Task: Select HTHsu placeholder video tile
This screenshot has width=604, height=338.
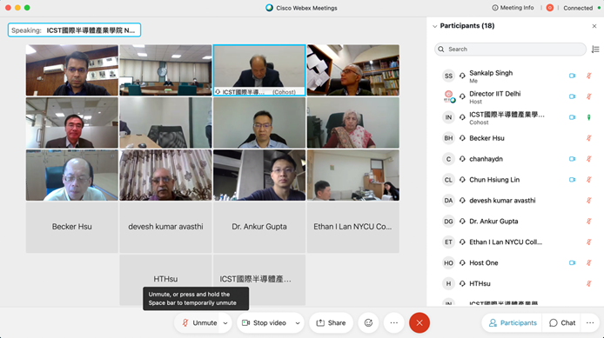Action: 165,280
